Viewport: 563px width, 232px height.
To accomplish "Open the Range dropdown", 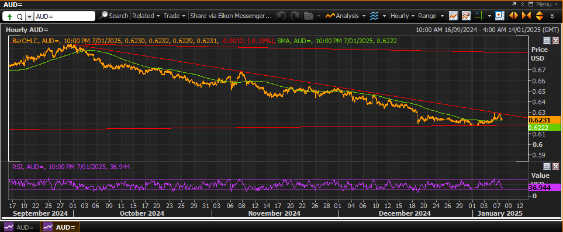I will click(x=430, y=16).
